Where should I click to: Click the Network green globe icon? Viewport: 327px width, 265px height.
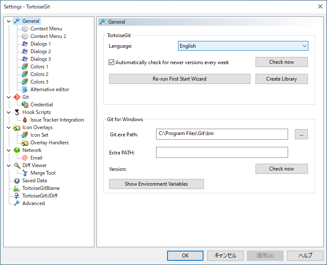click(x=17, y=150)
